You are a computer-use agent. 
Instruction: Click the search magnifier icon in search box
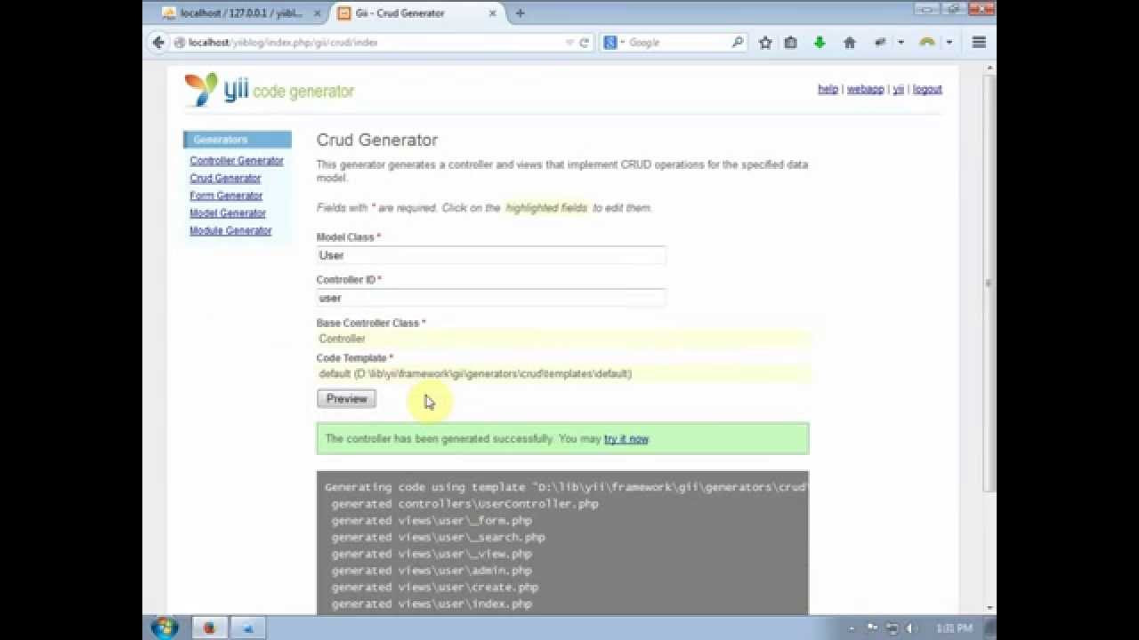coord(738,42)
